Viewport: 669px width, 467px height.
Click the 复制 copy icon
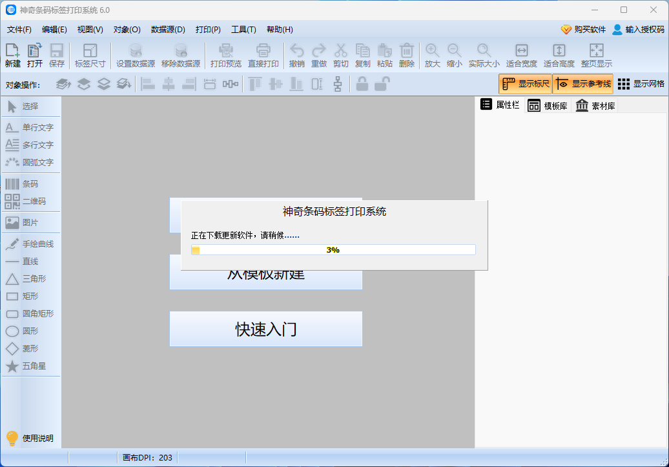point(363,55)
